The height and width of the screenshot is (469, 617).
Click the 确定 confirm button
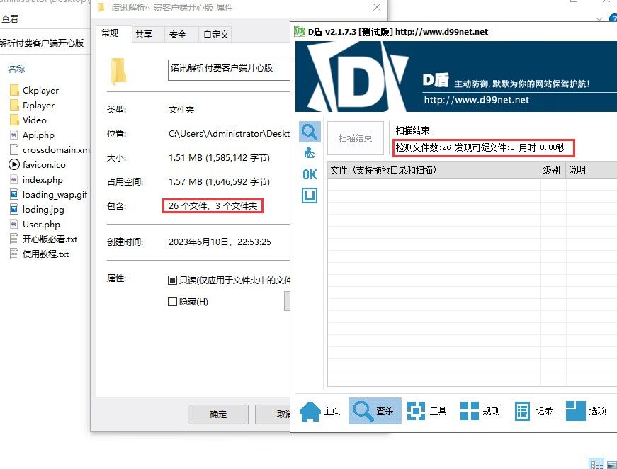[x=217, y=415]
